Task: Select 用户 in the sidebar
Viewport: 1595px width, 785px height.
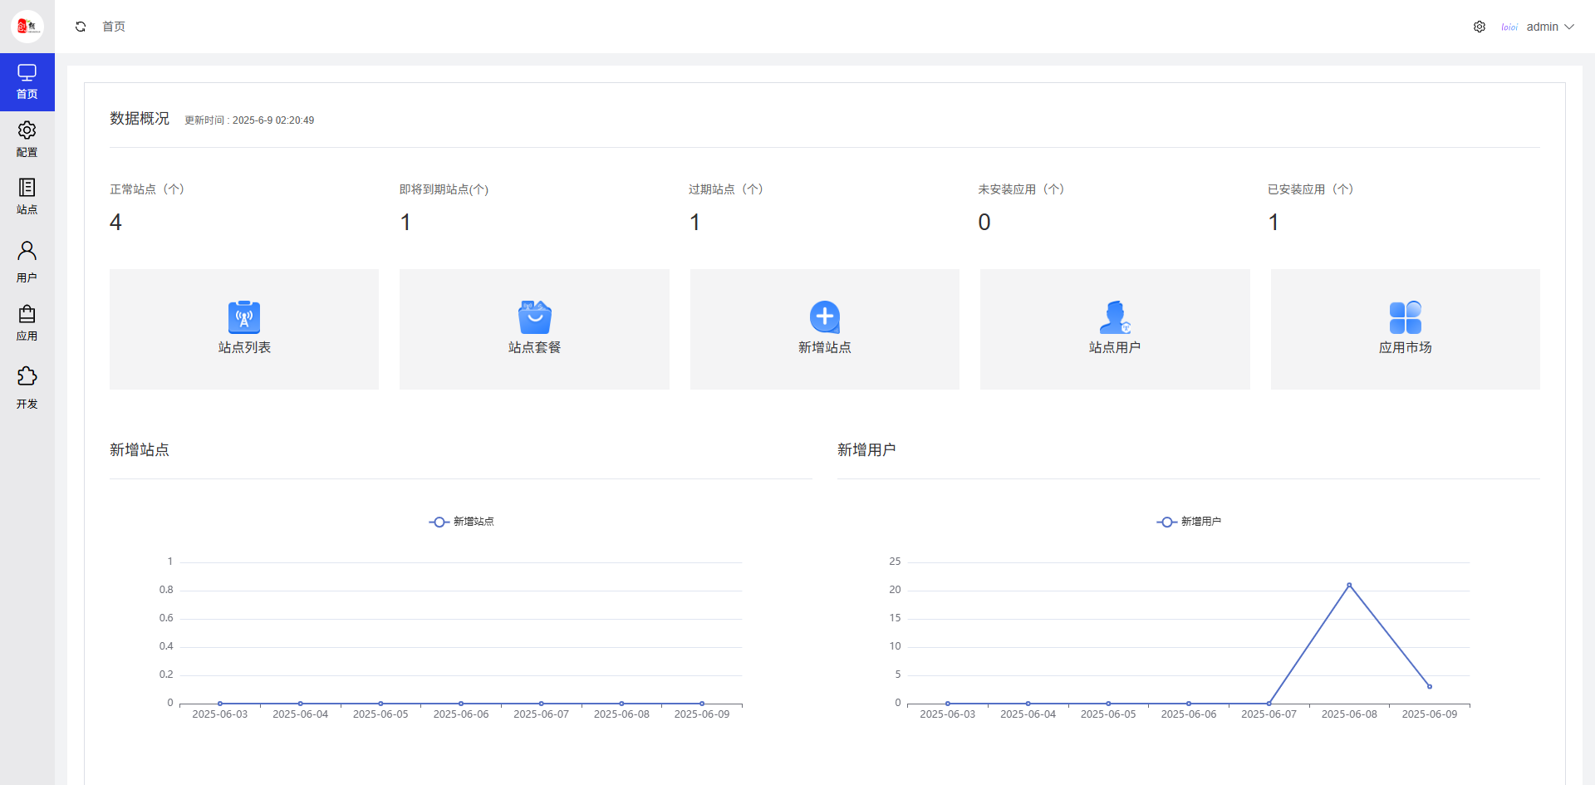Action: (27, 261)
